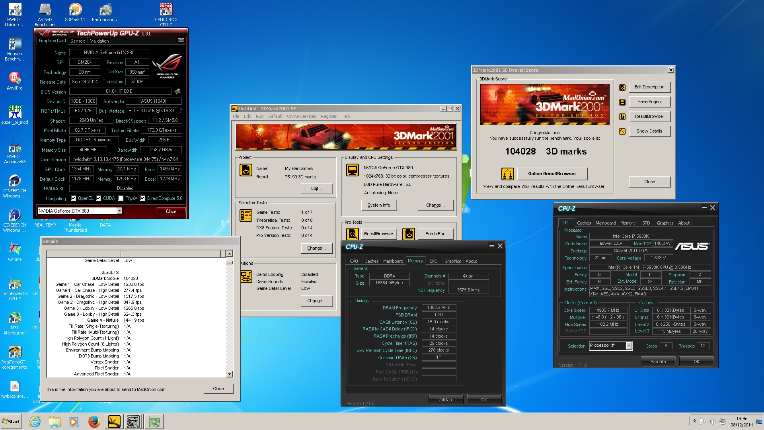Launch MSI Afterburner desktop icon

15,323
